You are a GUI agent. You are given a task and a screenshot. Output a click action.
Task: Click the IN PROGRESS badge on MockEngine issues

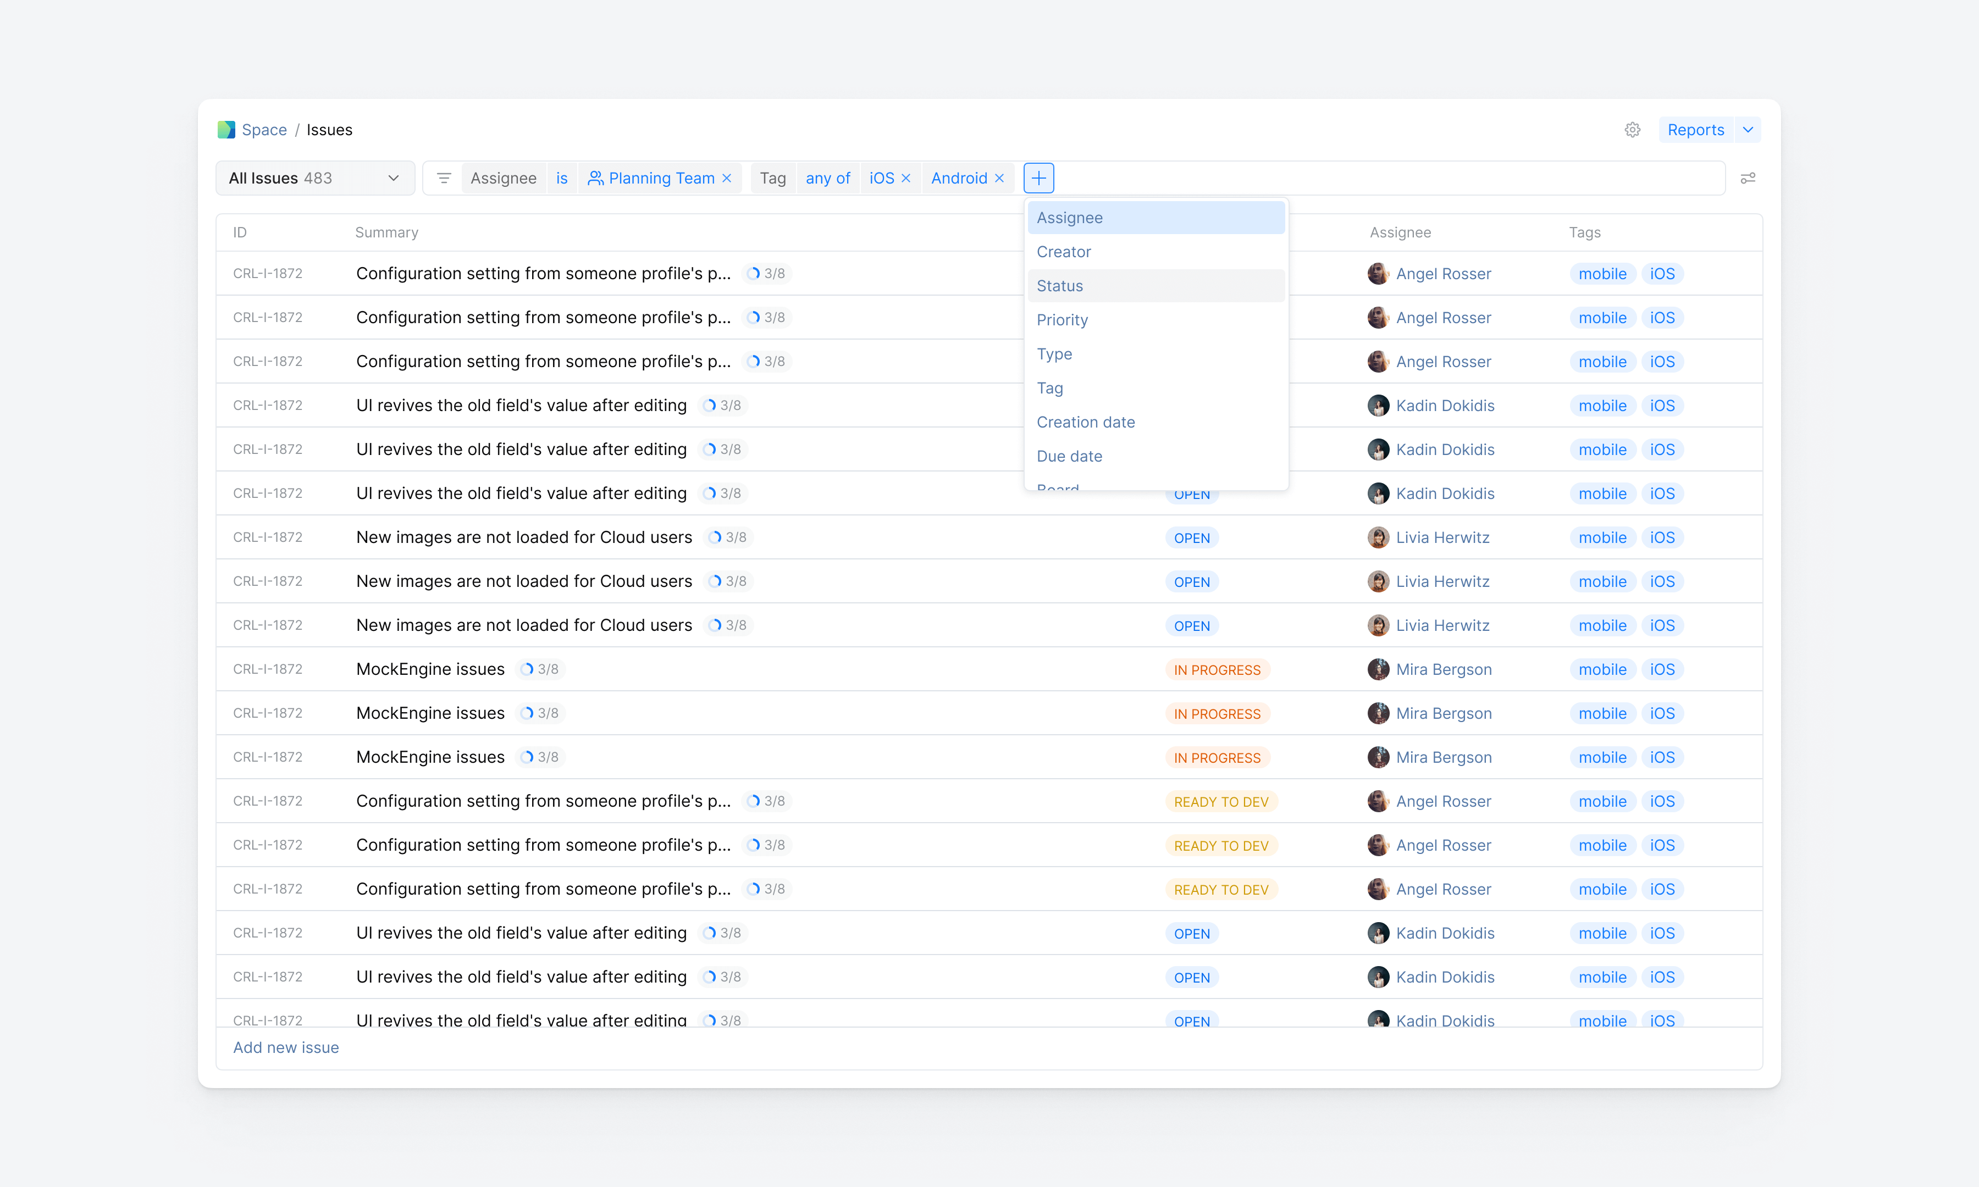[1217, 669]
